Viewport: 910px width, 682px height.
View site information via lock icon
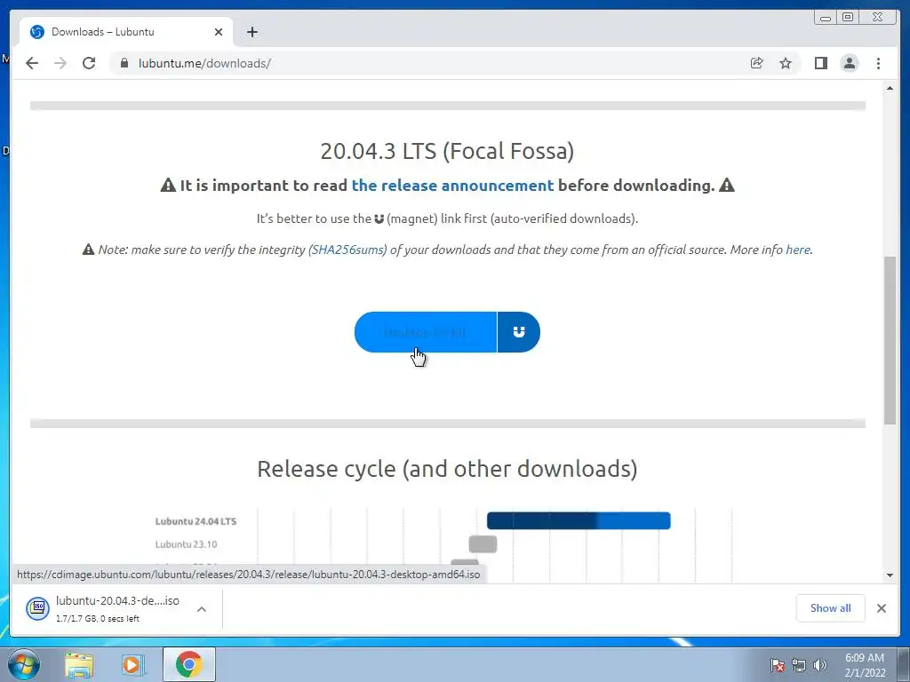point(124,63)
